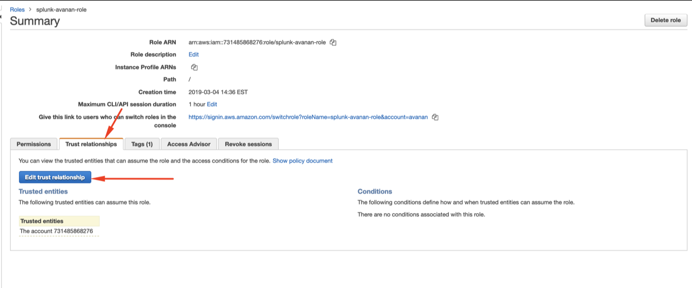Click the Summary page heading
692x288 pixels.
coord(34,21)
